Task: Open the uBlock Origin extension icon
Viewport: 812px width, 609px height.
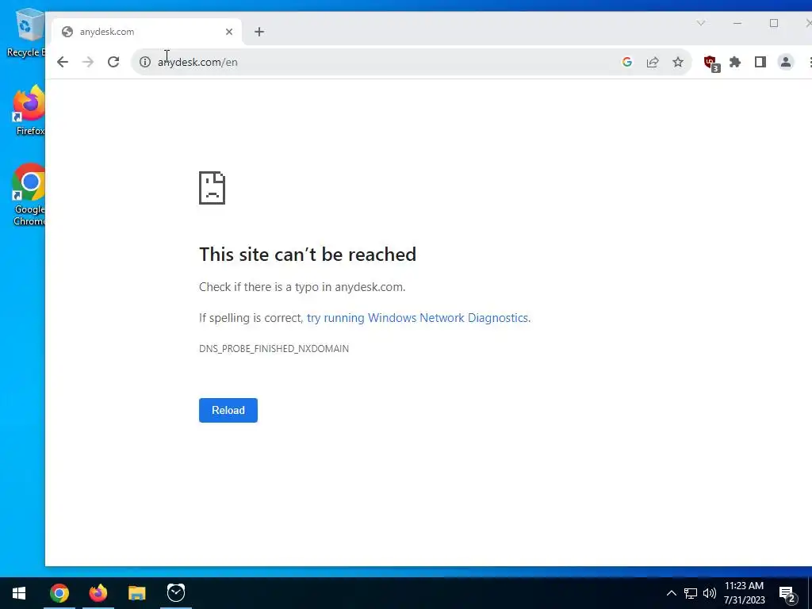Action: [712, 63]
